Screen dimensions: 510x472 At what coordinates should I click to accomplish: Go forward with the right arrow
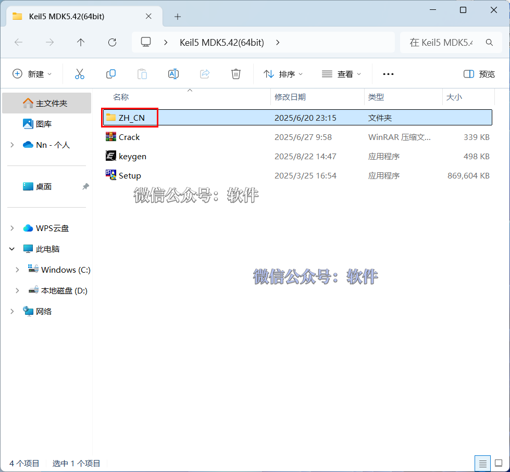50,42
